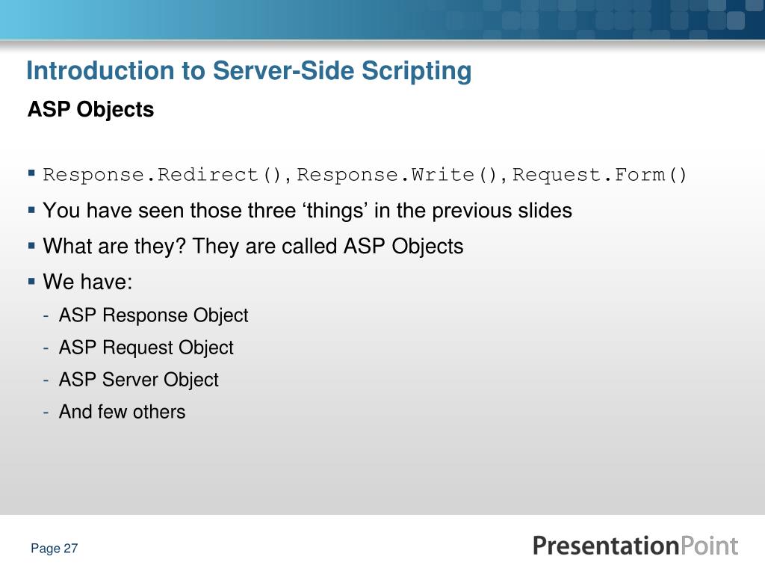Click the blue header banner graphic
The width and height of the screenshot is (765, 574).
pos(382,19)
